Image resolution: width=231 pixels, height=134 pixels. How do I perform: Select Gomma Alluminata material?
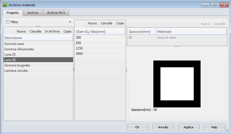(19, 49)
